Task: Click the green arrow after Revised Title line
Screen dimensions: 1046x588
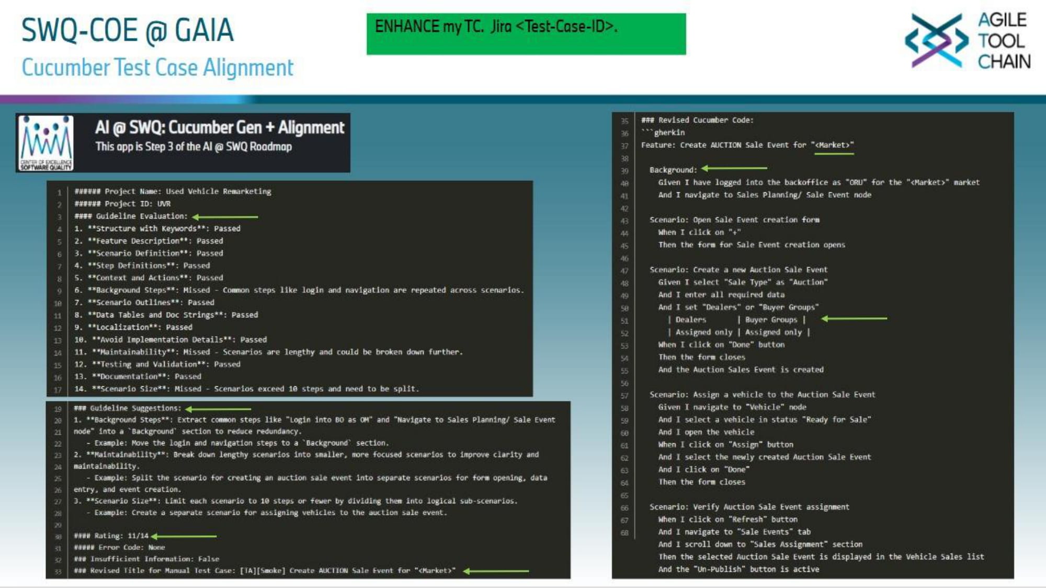Action: (x=496, y=571)
